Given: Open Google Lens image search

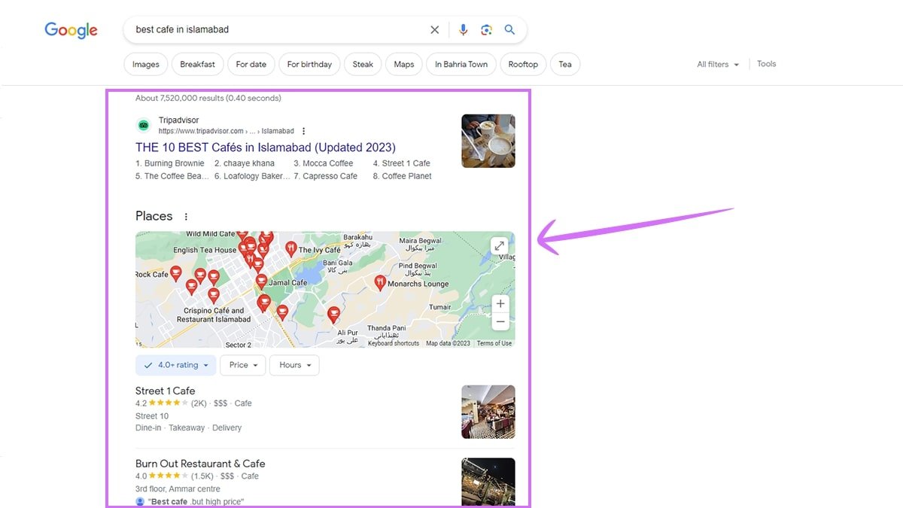Looking at the screenshot, I should click(487, 30).
